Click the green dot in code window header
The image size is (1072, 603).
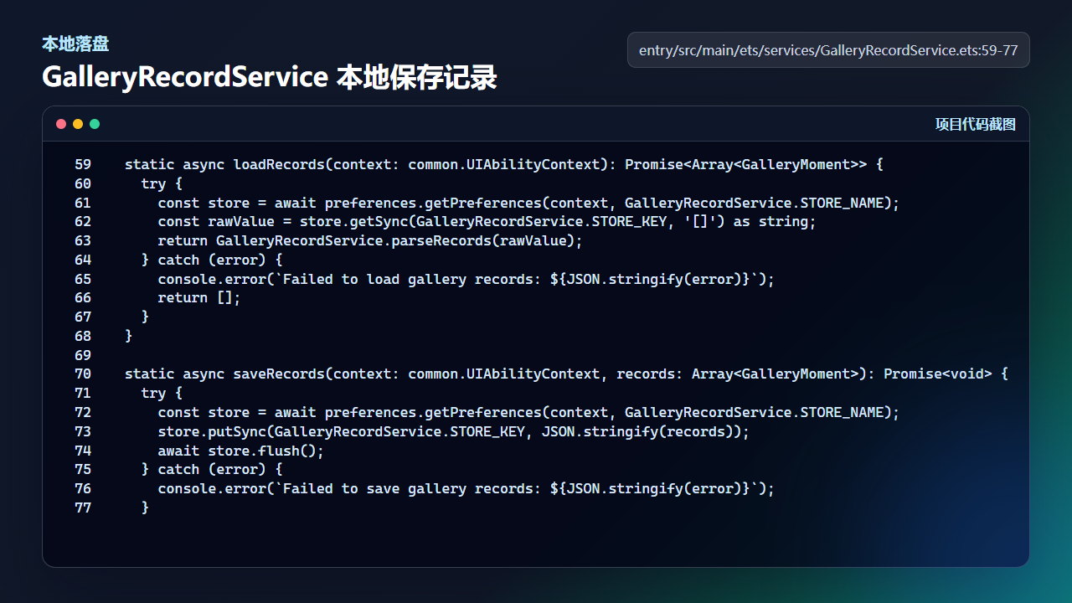[95, 124]
